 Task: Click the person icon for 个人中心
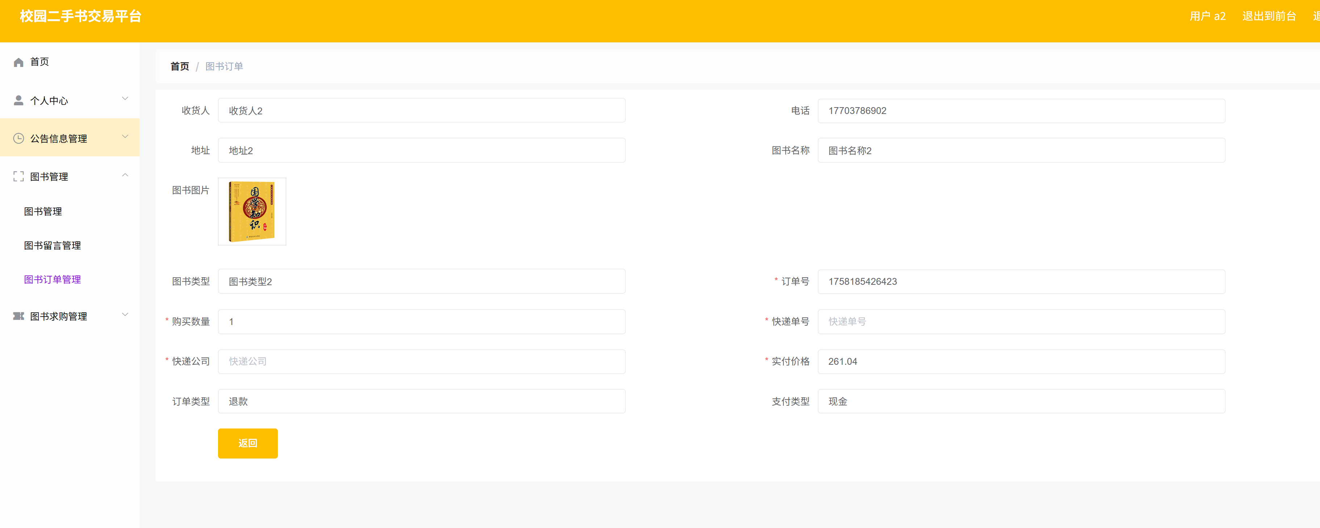pos(18,100)
